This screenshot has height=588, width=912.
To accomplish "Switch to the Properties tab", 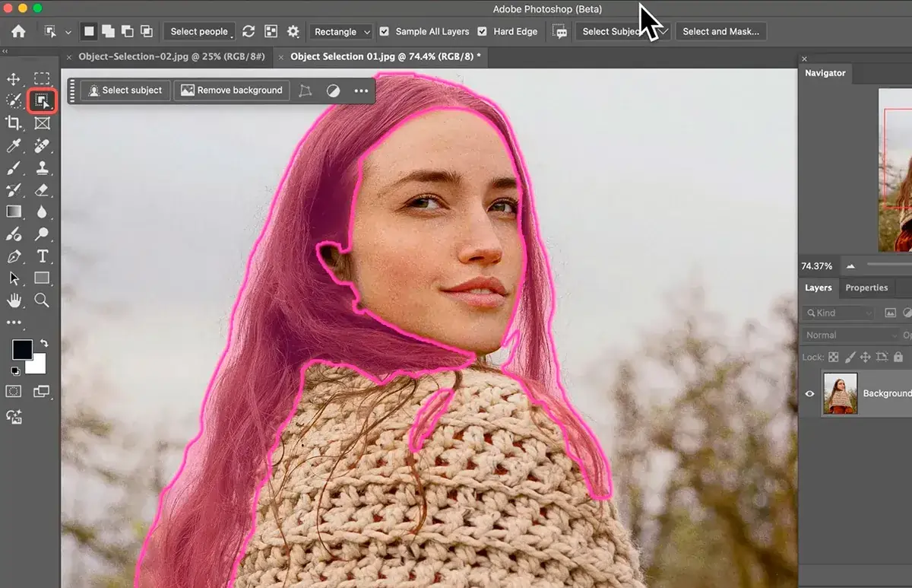I will click(x=866, y=288).
